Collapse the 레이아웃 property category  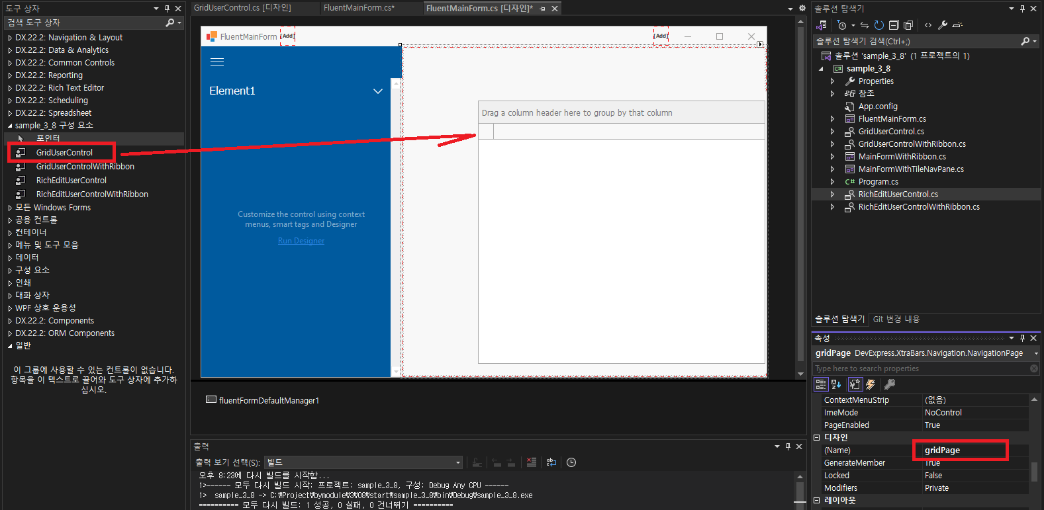pos(816,501)
